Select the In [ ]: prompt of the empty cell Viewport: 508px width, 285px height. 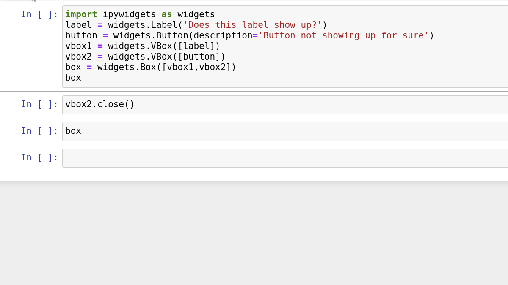39,157
